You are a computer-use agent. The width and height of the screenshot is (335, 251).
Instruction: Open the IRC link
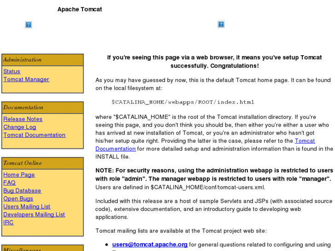coord(8,222)
